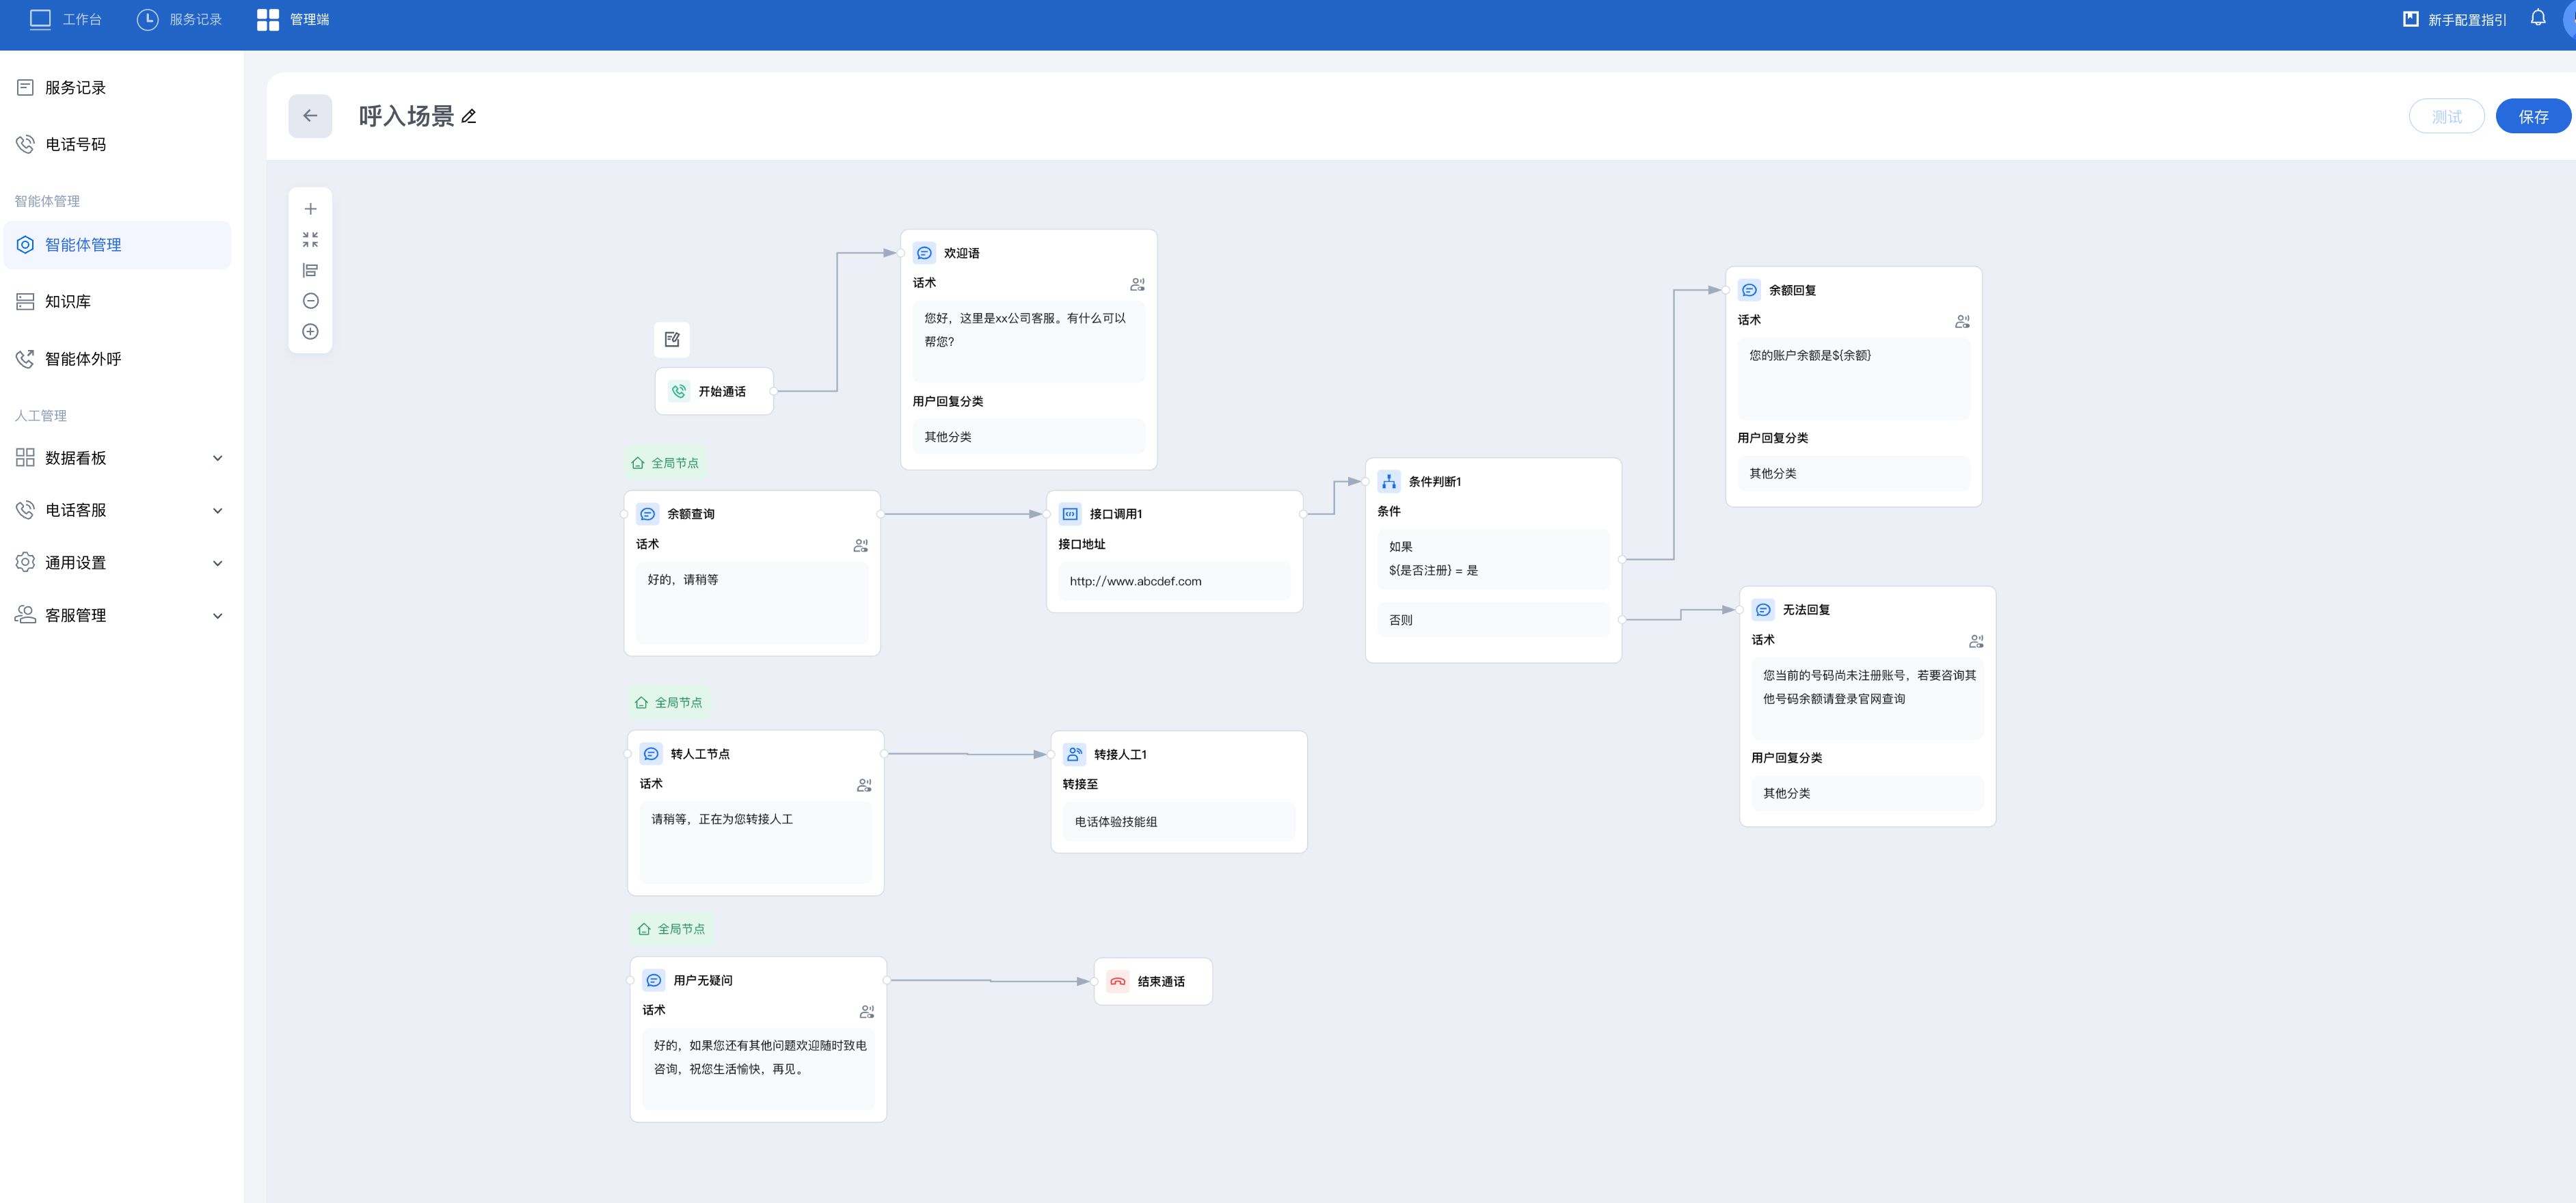2576x1203 pixels.
Task: Open the notification bell
Action: click(2537, 18)
